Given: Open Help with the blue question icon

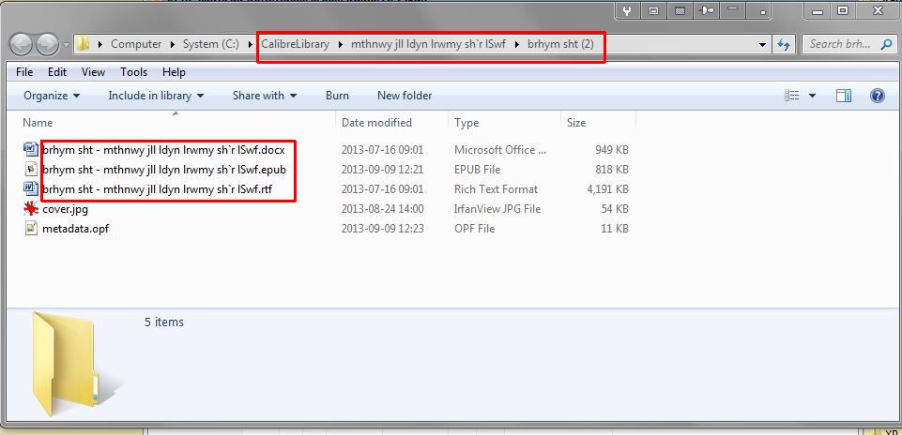Looking at the screenshot, I should (x=878, y=96).
